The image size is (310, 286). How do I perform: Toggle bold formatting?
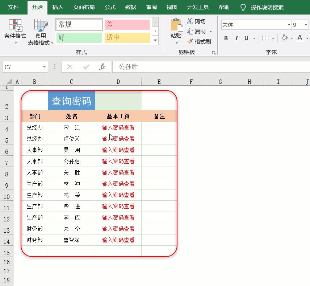pos(225,38)
